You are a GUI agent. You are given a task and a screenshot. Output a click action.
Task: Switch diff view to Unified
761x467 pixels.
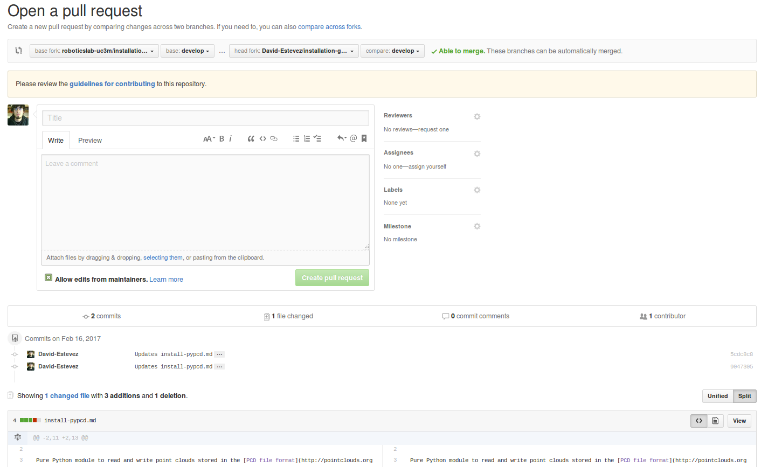click(717, 396)
